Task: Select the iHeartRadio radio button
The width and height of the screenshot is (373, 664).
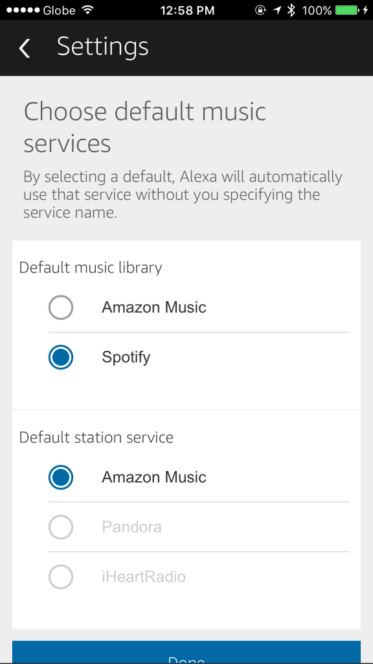Action: click(x=60, y=576)
